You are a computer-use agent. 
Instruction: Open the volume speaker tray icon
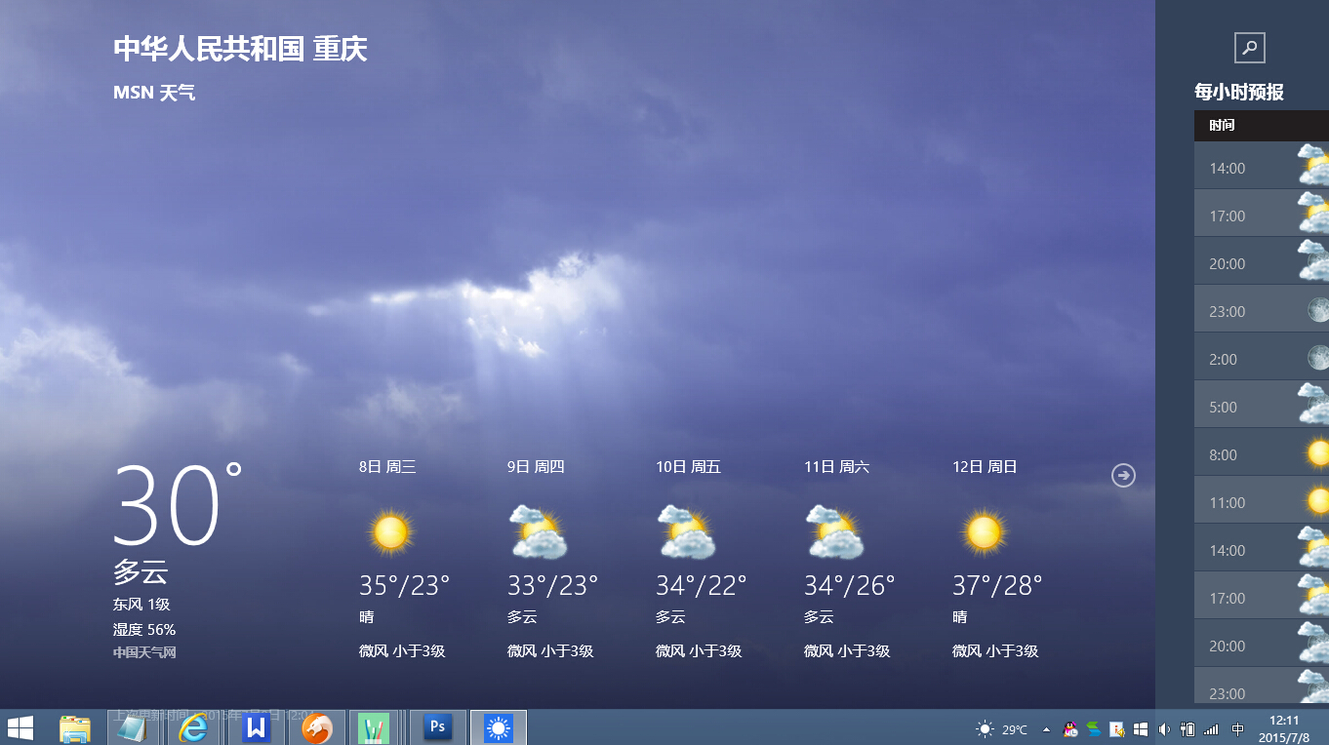tap(1163, 728)
